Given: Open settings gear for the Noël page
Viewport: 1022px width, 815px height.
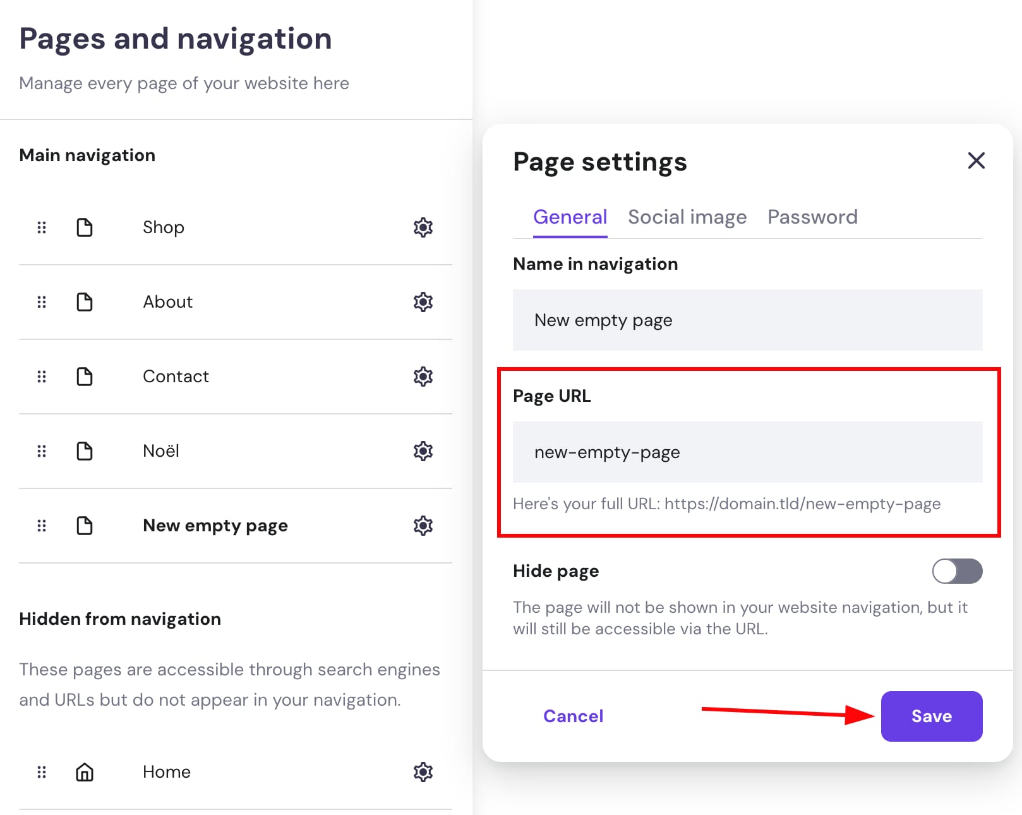Looking at the screenshot, I should 423,450.
